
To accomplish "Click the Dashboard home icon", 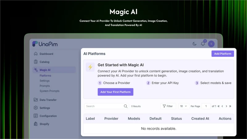I will [36, 54].
